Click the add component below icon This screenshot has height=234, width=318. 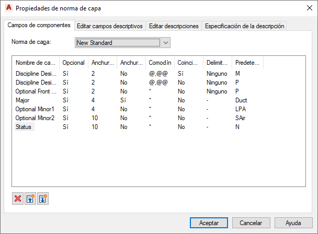click(x=43, y=199)
